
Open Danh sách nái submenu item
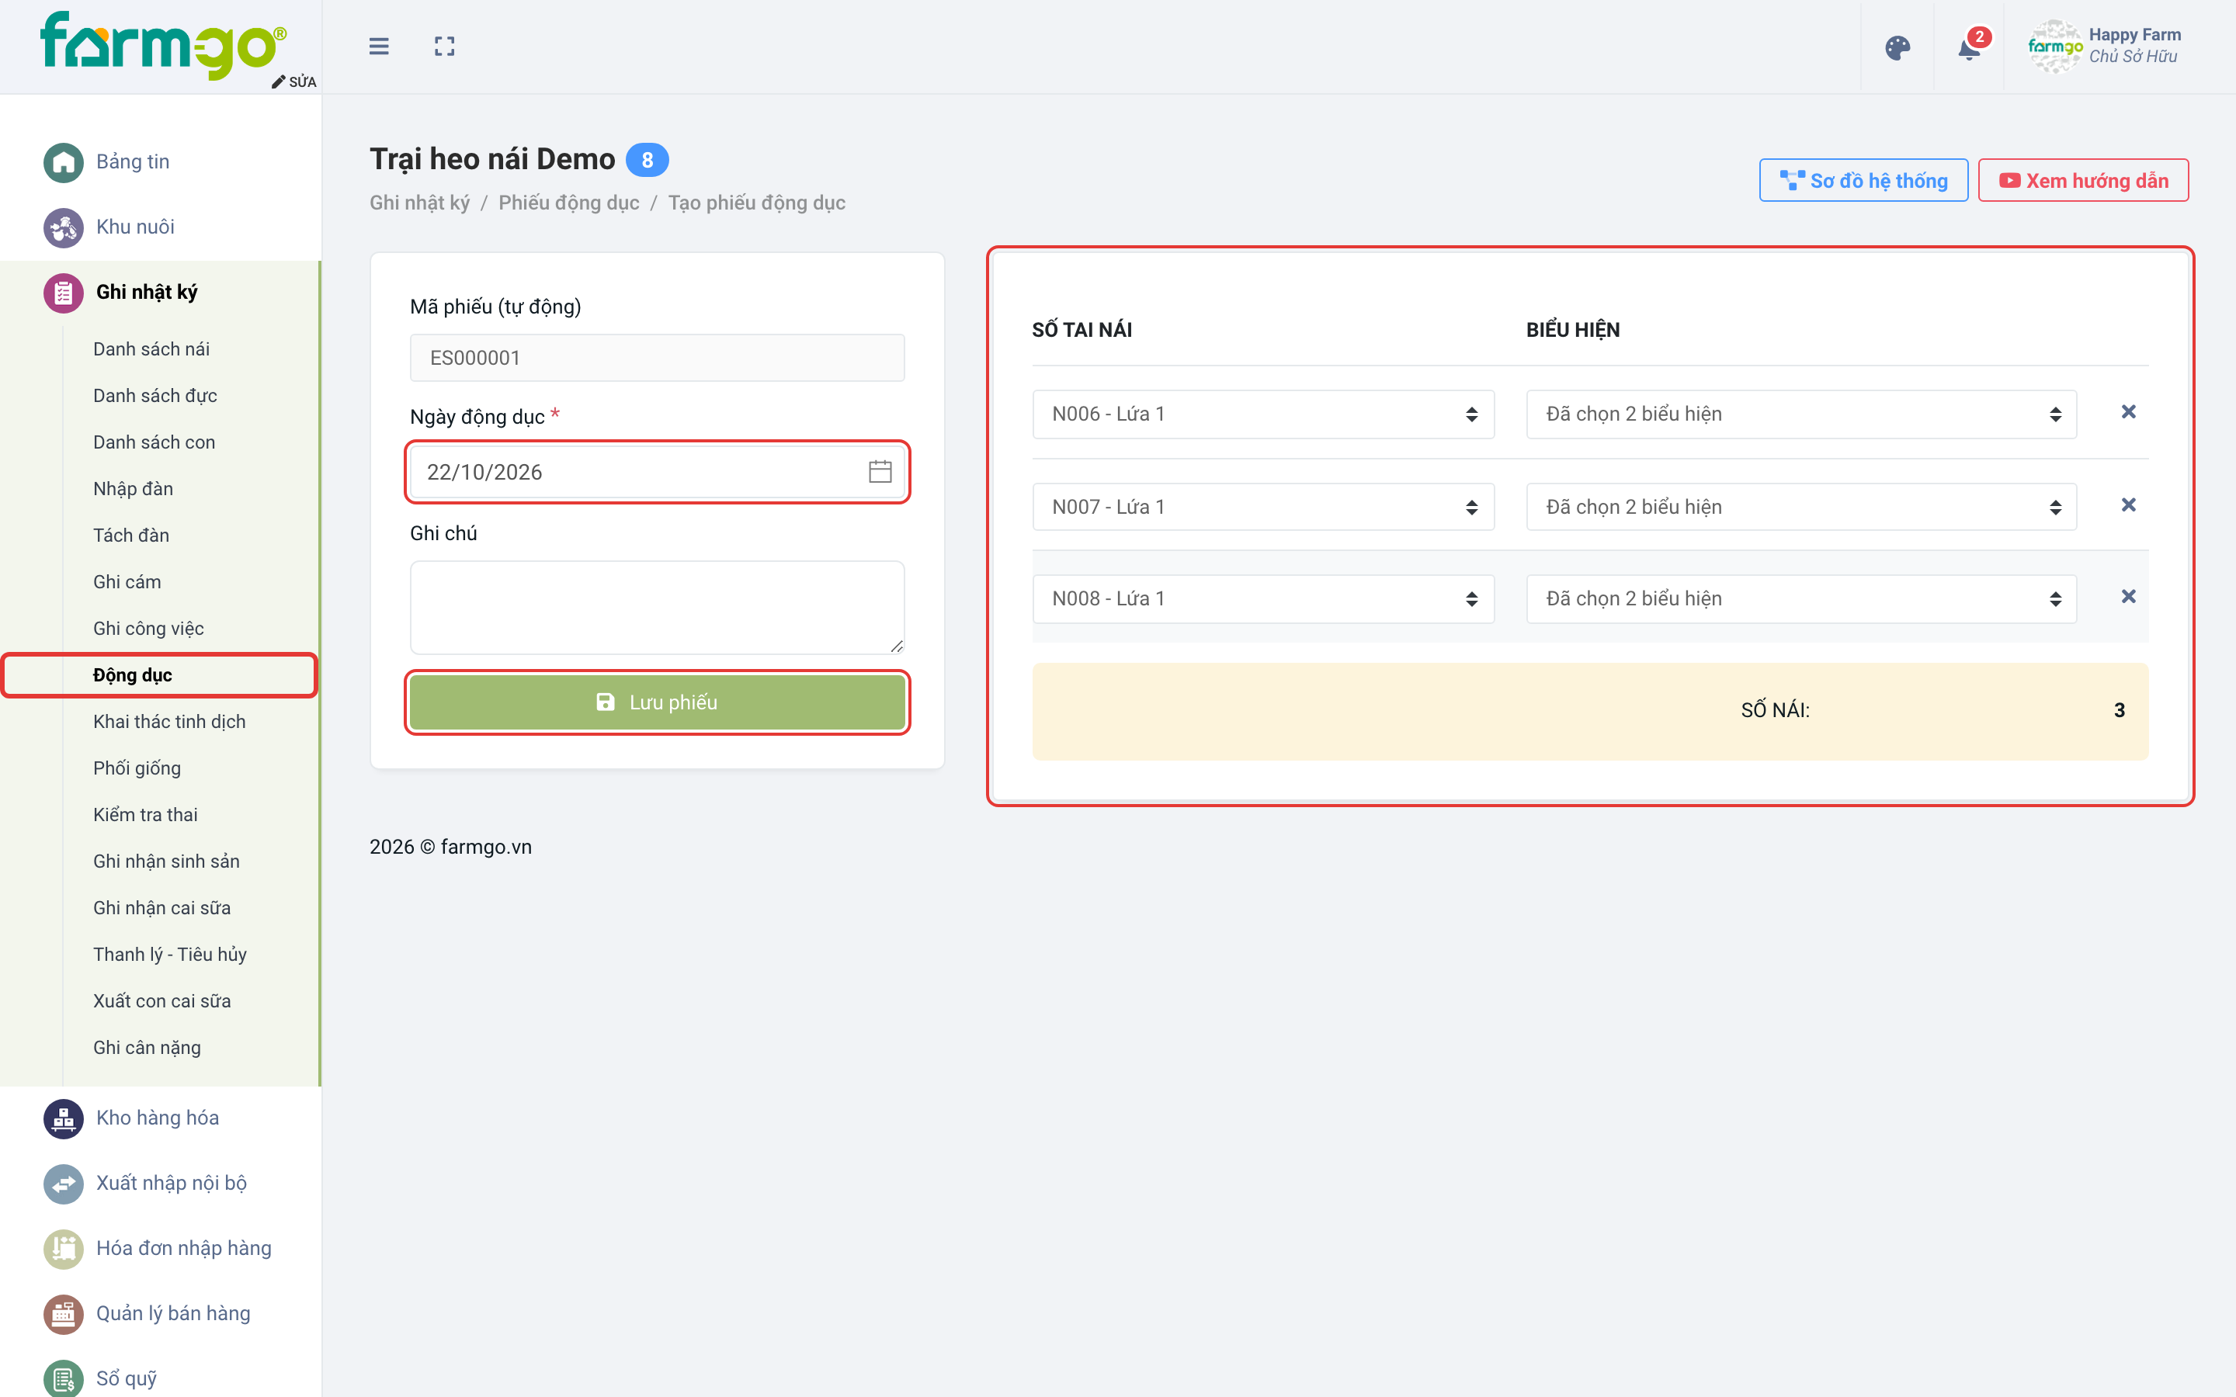[x=151, y=349]
